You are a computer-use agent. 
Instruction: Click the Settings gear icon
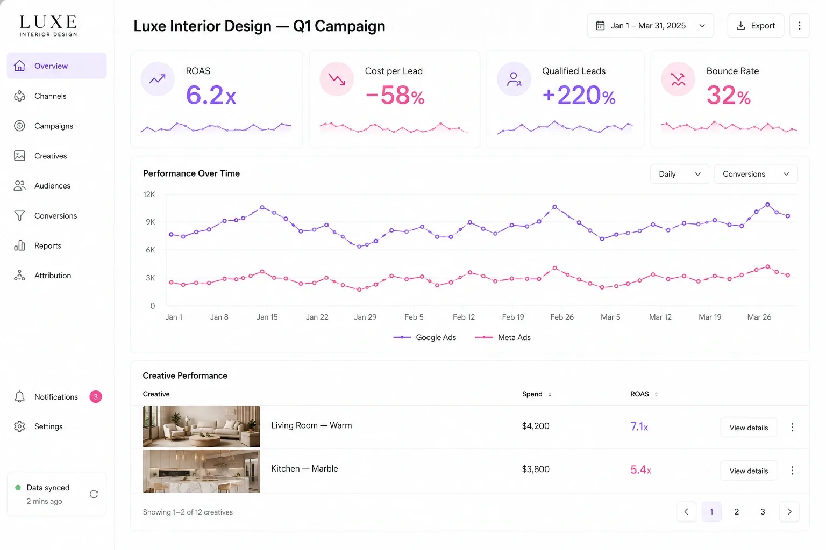point(20,426)
